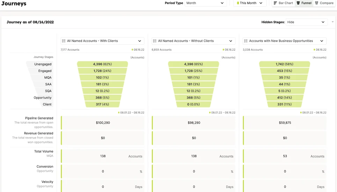Image resolution: width=337 pixels, height=192 pixels.
Task: Click the Funnel view icon
Action: pos(298,3)
